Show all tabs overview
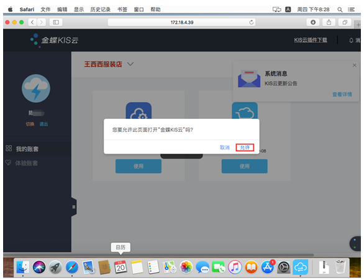364x280 pixels. [x=345, y=22]
